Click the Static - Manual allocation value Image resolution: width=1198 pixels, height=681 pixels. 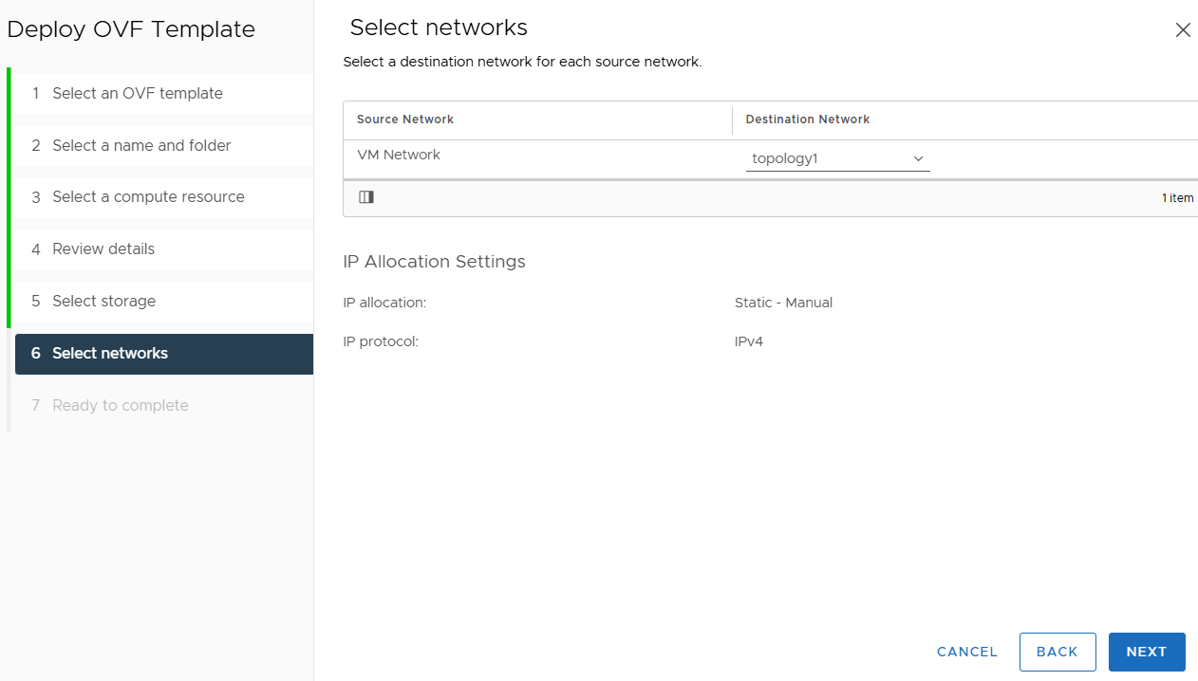(783, 303)
